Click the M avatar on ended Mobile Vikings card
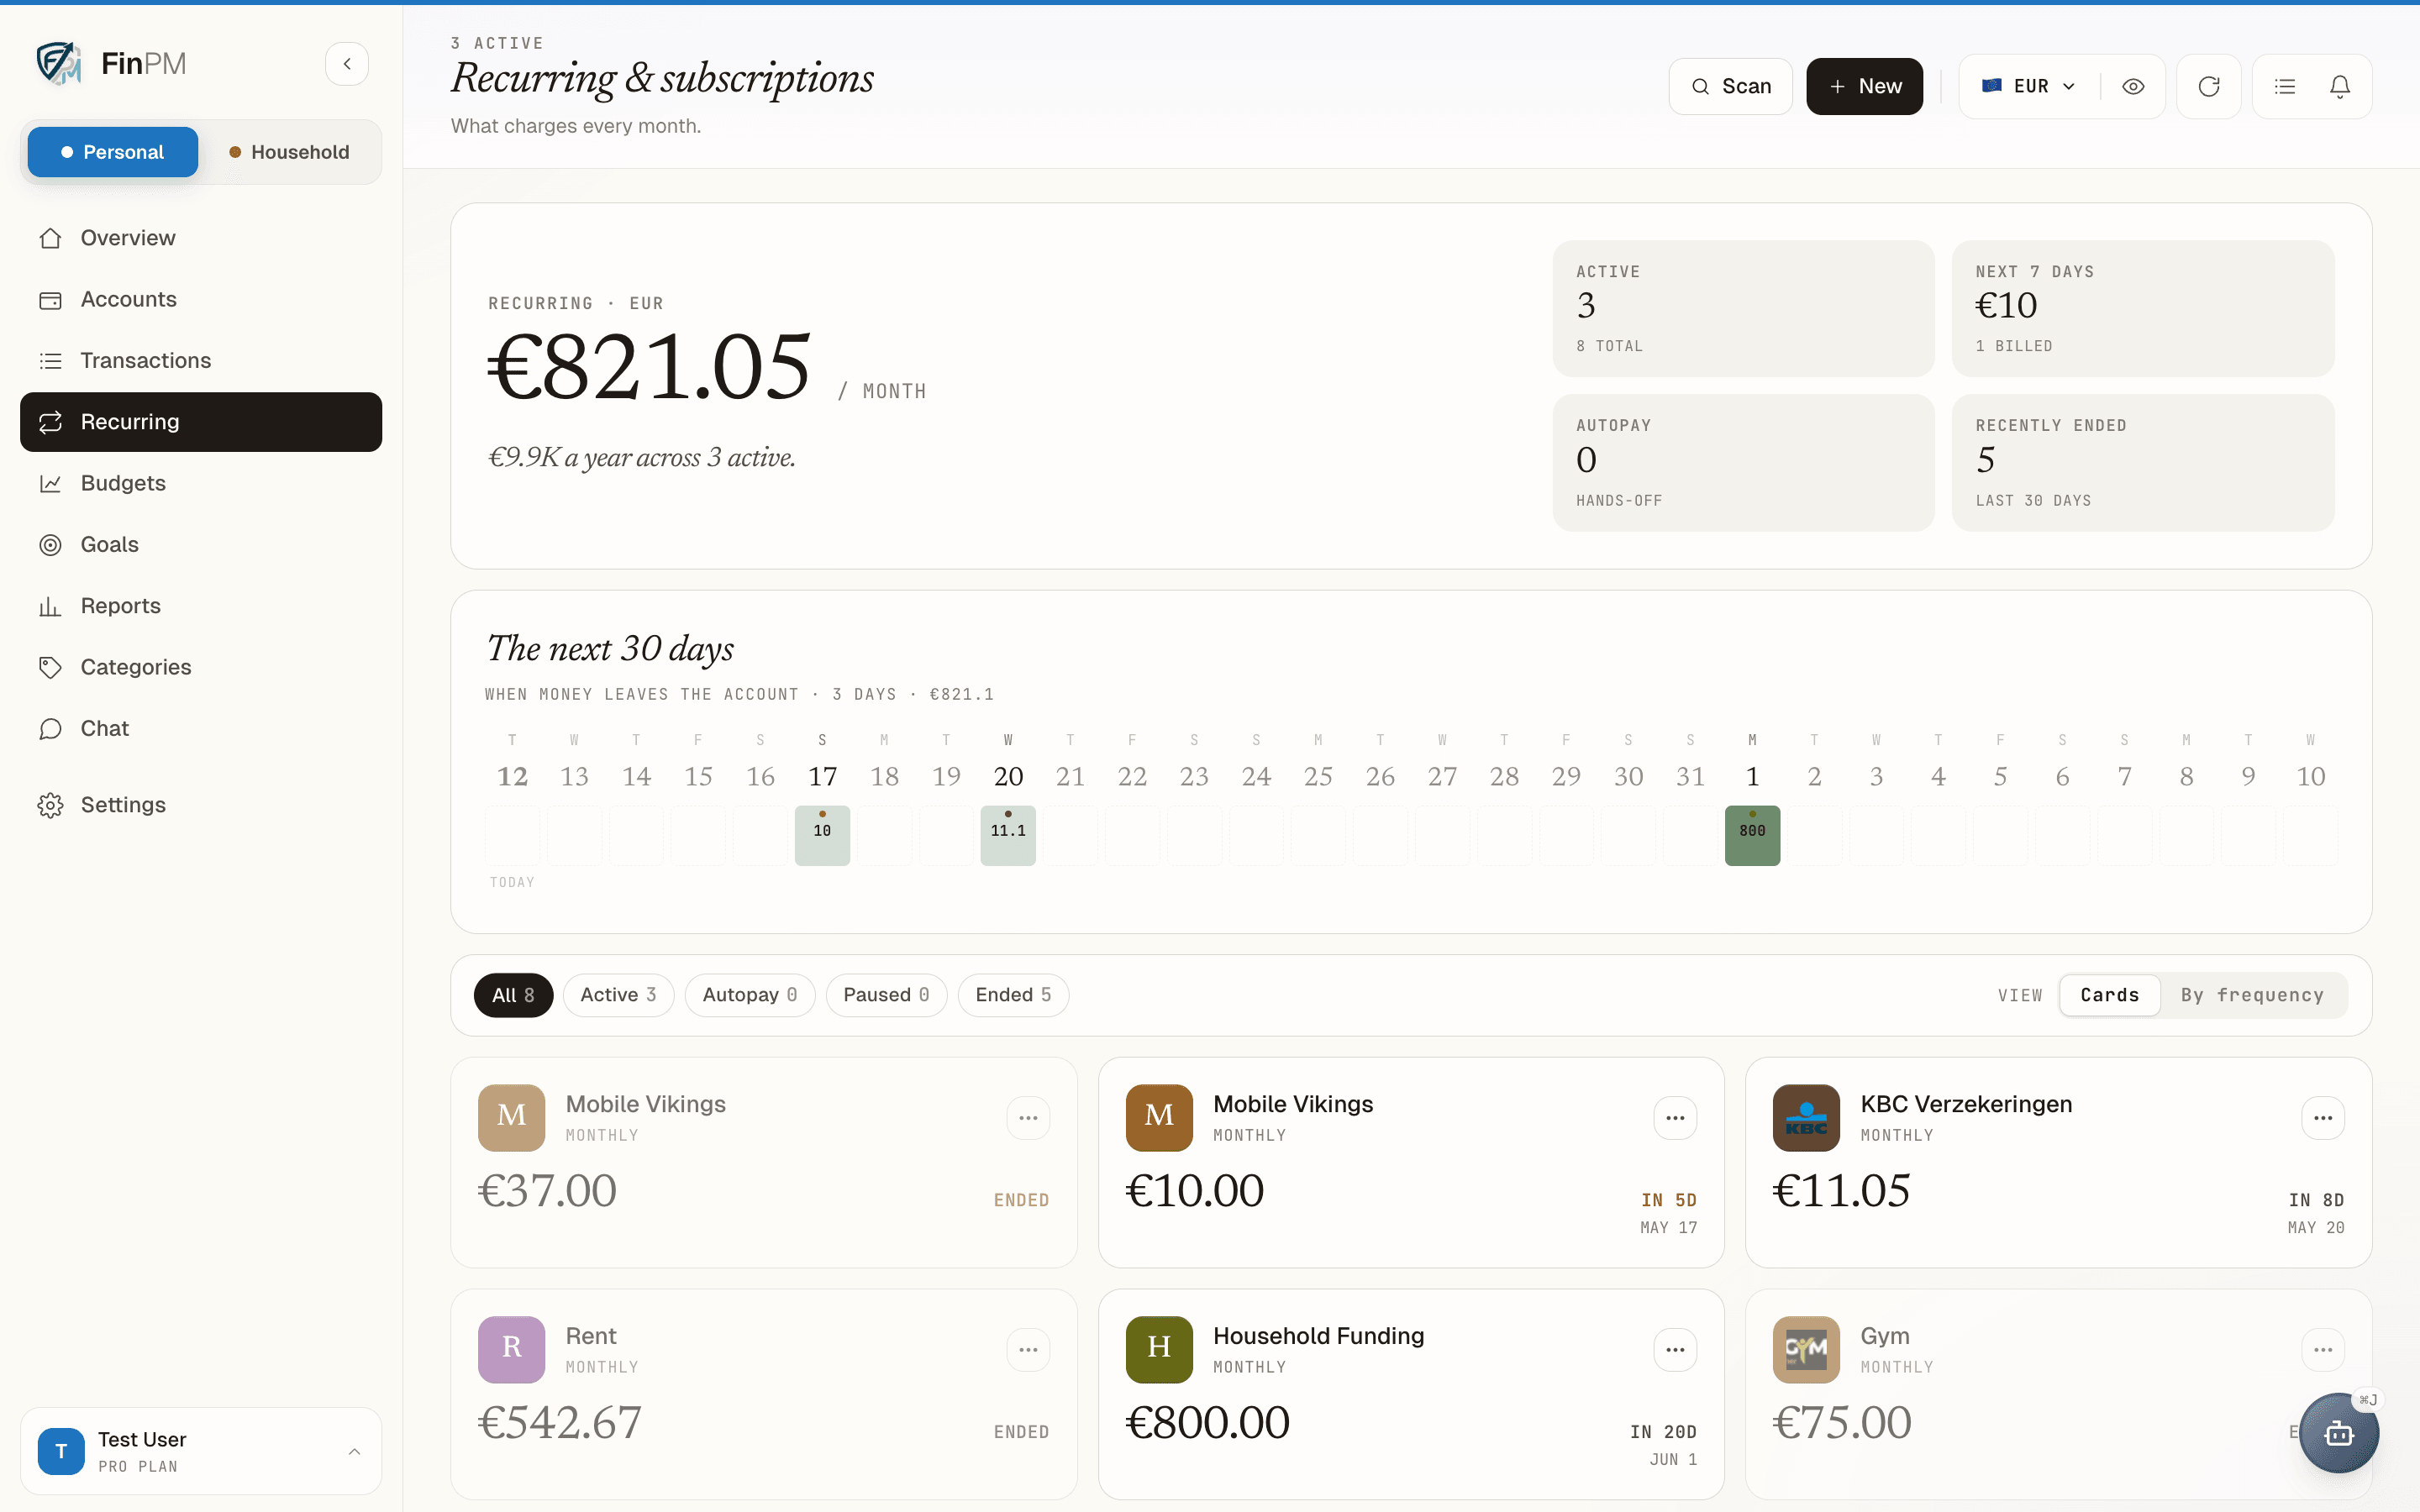The height and width of the screenshot is (1512, 2420). coord(511,1118)
